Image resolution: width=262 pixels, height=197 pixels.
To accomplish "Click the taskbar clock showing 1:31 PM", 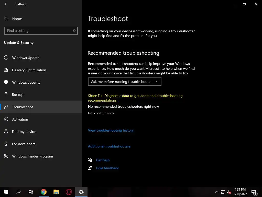I will pos(240,192).
